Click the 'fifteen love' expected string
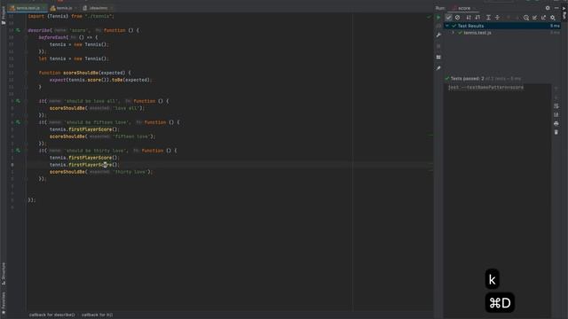The width and height of the screenshot is (568, 319). coord(131,136)
